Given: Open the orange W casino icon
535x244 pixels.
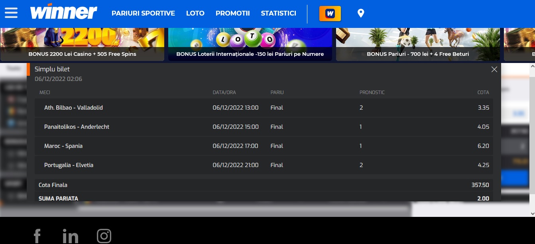Looking at the screenshot, I should click(x=330, y=14).
